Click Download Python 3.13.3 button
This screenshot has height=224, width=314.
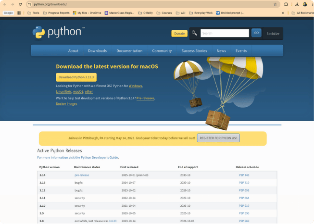click(76, 77)
